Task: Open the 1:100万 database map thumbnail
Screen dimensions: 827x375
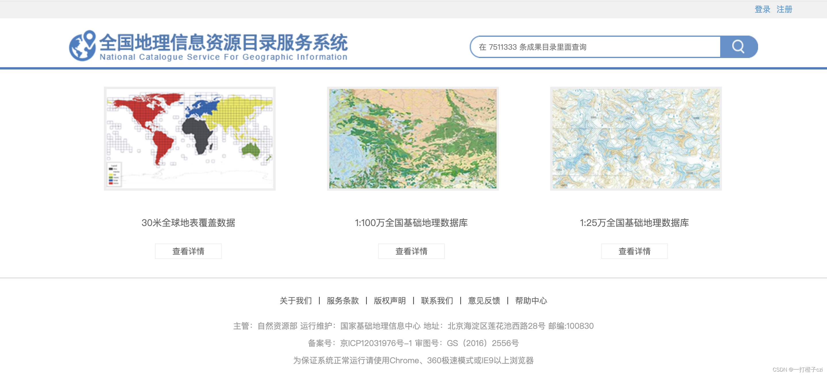Action: point(413,139)
